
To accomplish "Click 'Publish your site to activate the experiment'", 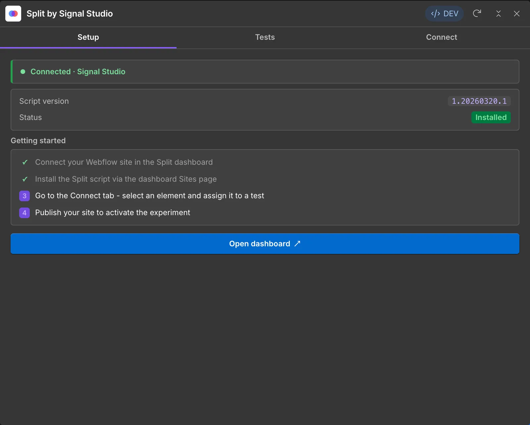I will click(x=113, y=212).
